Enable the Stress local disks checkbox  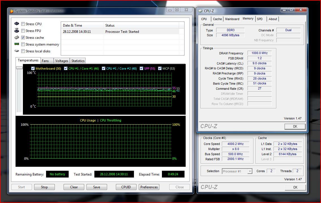pyautogui.click(x=23, y=51)
